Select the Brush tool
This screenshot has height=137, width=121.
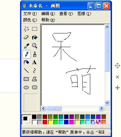(x=34, y=54)
